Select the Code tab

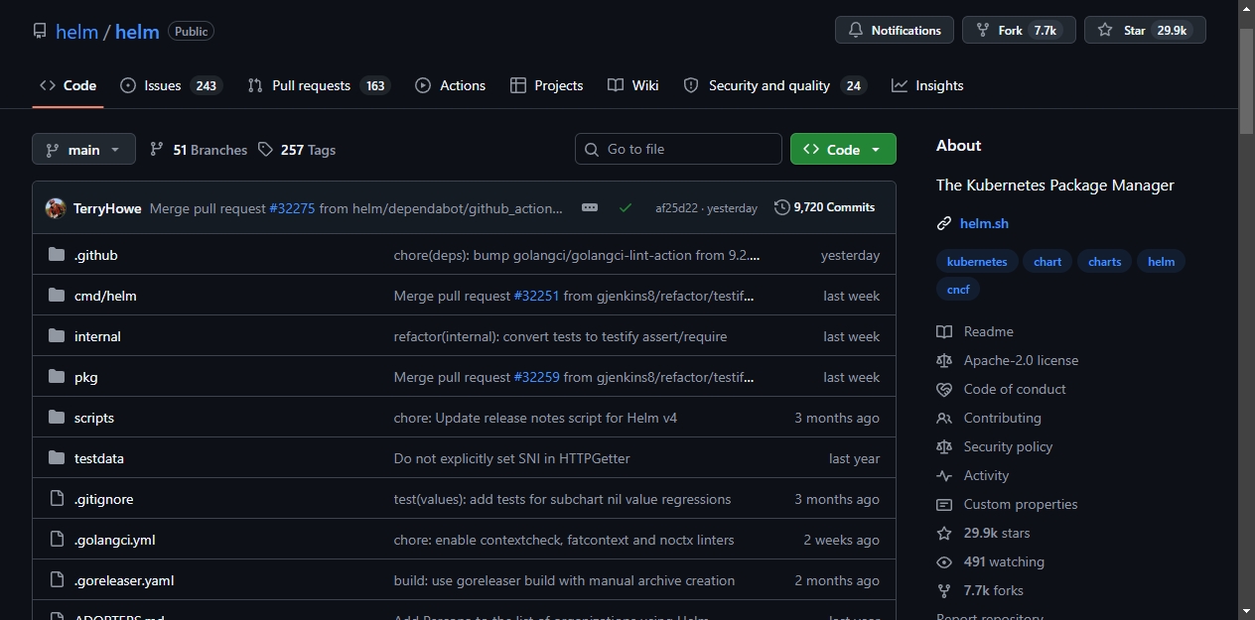68,85
